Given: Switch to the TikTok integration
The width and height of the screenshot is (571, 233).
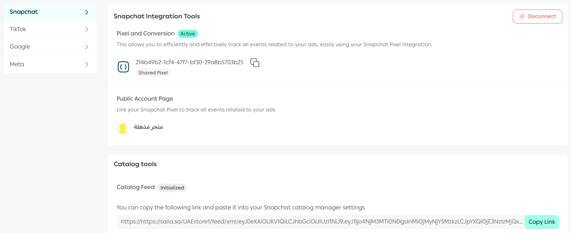Looking at the screenshot, I should pyautogui.click(x=18, y=29).
